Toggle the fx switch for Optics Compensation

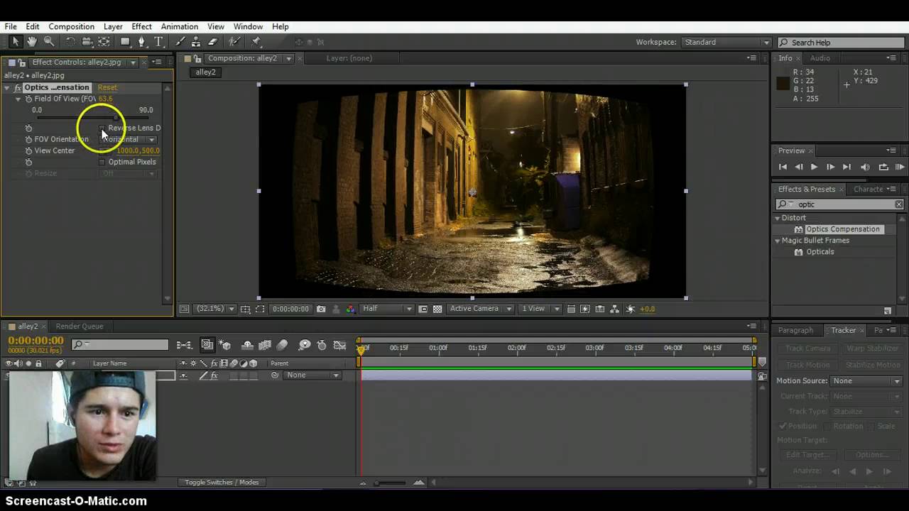[x=18, y=87]
